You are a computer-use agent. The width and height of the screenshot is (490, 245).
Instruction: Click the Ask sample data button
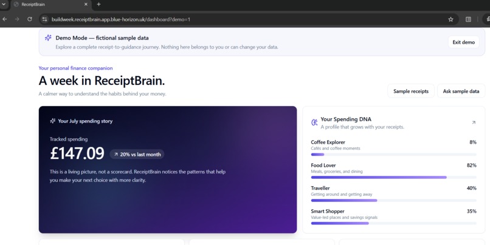pyautogui.click(x=461, y=91)
